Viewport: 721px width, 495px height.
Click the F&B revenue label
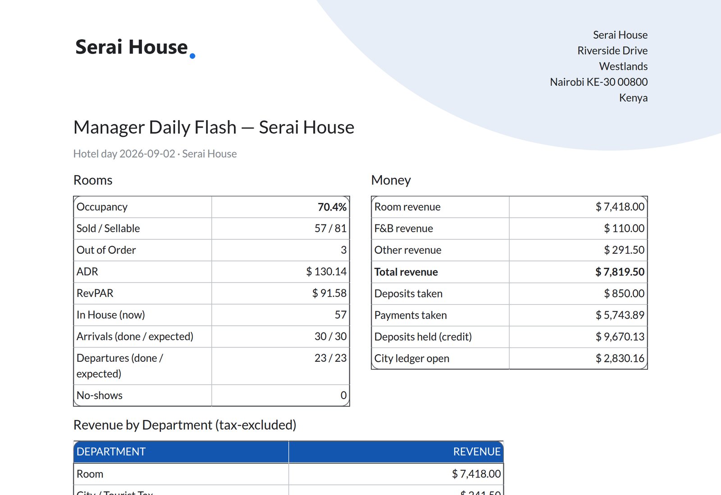point(403,229)
